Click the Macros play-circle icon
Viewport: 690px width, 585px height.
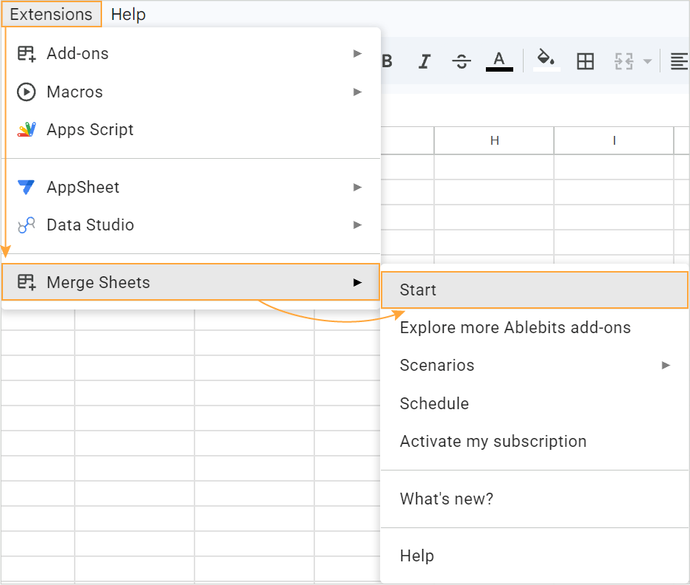27,92
